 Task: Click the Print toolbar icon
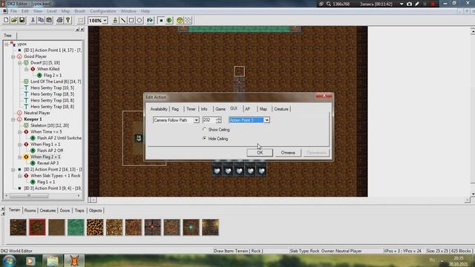tap(59, 20)
